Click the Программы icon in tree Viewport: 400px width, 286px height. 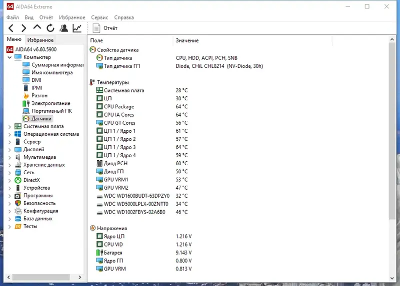point(18,196)
